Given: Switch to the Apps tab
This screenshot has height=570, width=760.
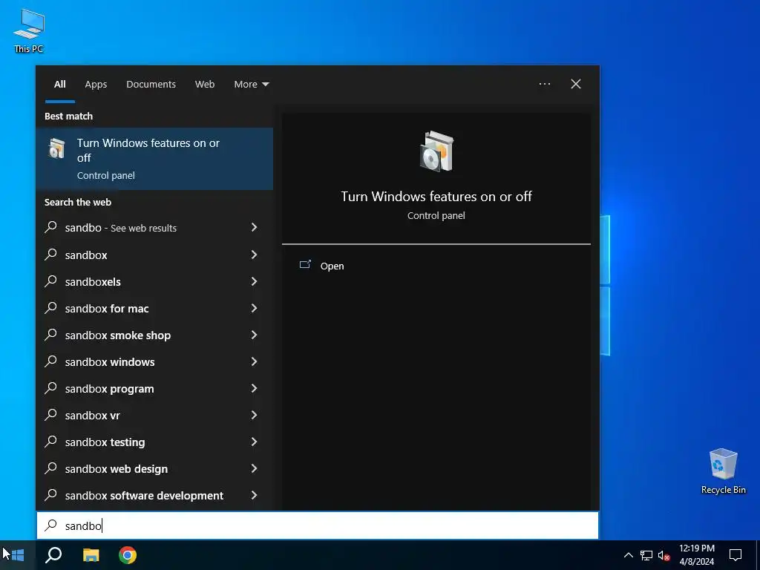Looking at the screenshot, I should [96, 84].
